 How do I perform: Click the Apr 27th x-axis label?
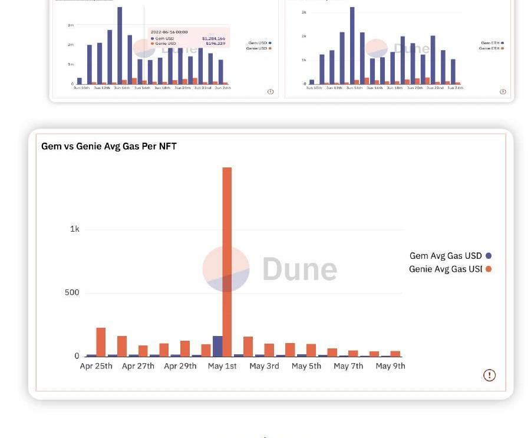[x=138, y=366]
